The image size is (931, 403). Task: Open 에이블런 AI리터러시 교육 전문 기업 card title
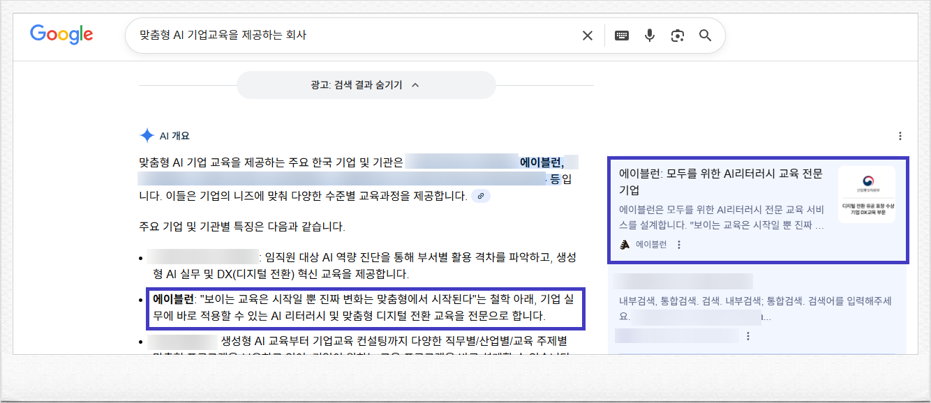(721, 181)
